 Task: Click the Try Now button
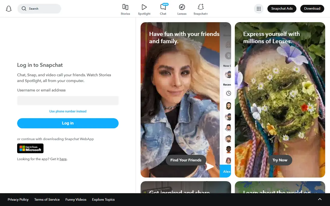pos(280,160)
